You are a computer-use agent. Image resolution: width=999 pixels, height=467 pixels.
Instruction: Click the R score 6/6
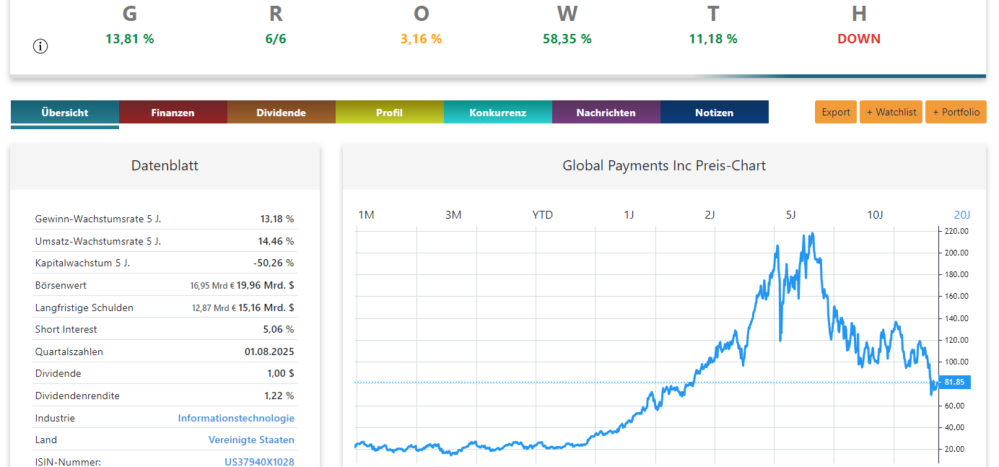pyautogui.click(x=276, y=39)
